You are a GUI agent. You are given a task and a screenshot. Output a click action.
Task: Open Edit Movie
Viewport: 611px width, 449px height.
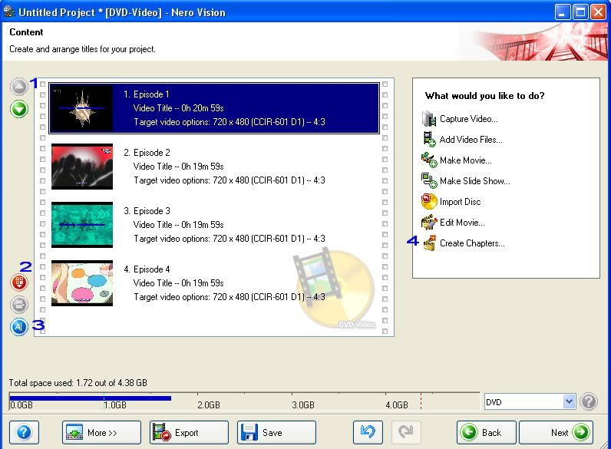click(462, 223)
